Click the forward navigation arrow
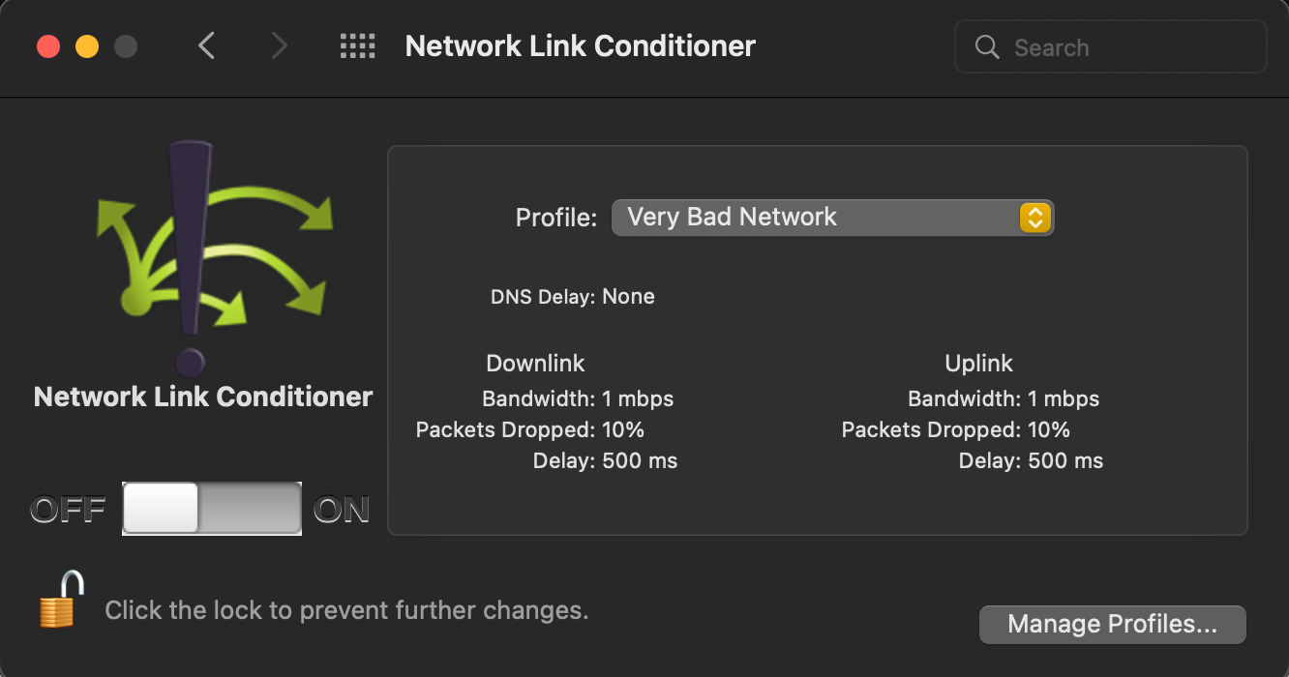 tap(279, 45)
